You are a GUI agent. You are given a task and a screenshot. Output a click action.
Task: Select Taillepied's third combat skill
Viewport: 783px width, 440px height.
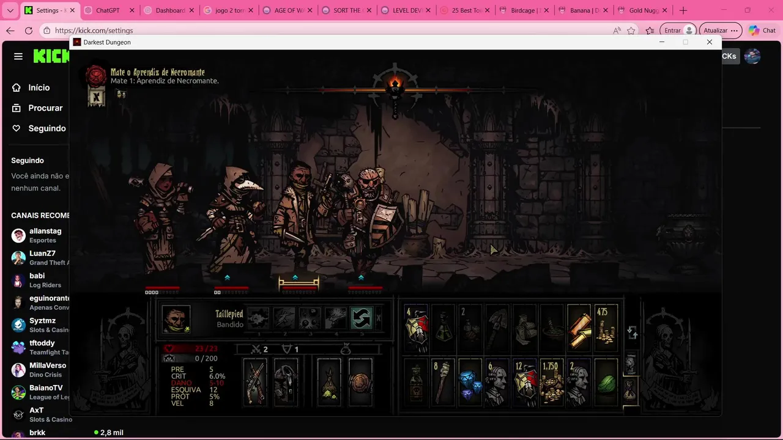coord(310,318)
